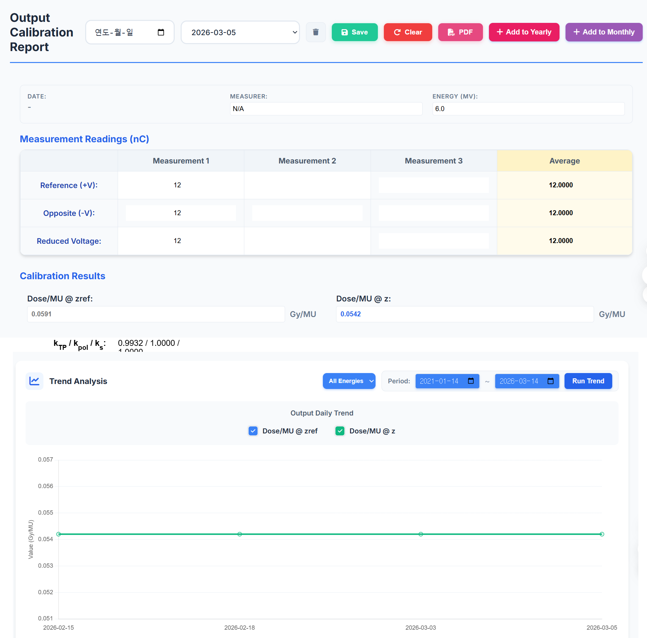Click Reduced Voltage Measurement 2 cell
647x638 pixels.
click(307, 241)
